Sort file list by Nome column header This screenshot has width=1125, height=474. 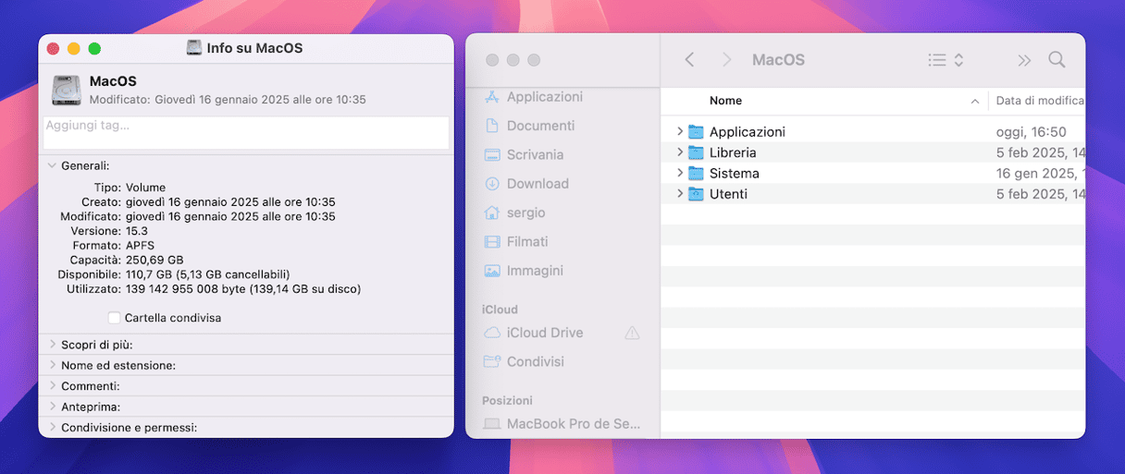click(x=725, y=101)
